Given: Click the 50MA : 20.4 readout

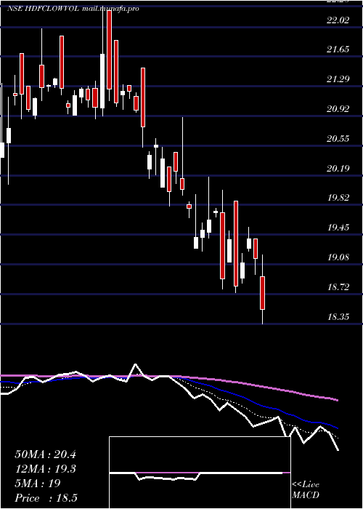Looking at the screenshot, I should [x=45, y=454].
